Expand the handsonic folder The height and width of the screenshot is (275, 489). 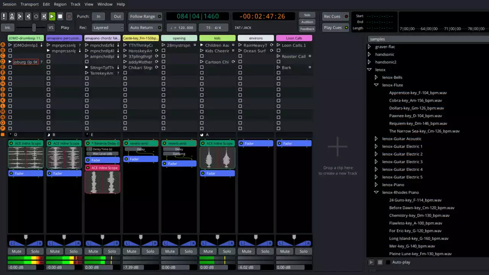click(x=369, y=54)
